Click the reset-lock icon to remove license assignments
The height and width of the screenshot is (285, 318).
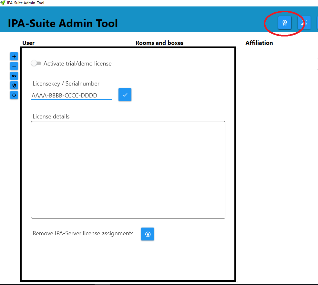tap(148, 234)
